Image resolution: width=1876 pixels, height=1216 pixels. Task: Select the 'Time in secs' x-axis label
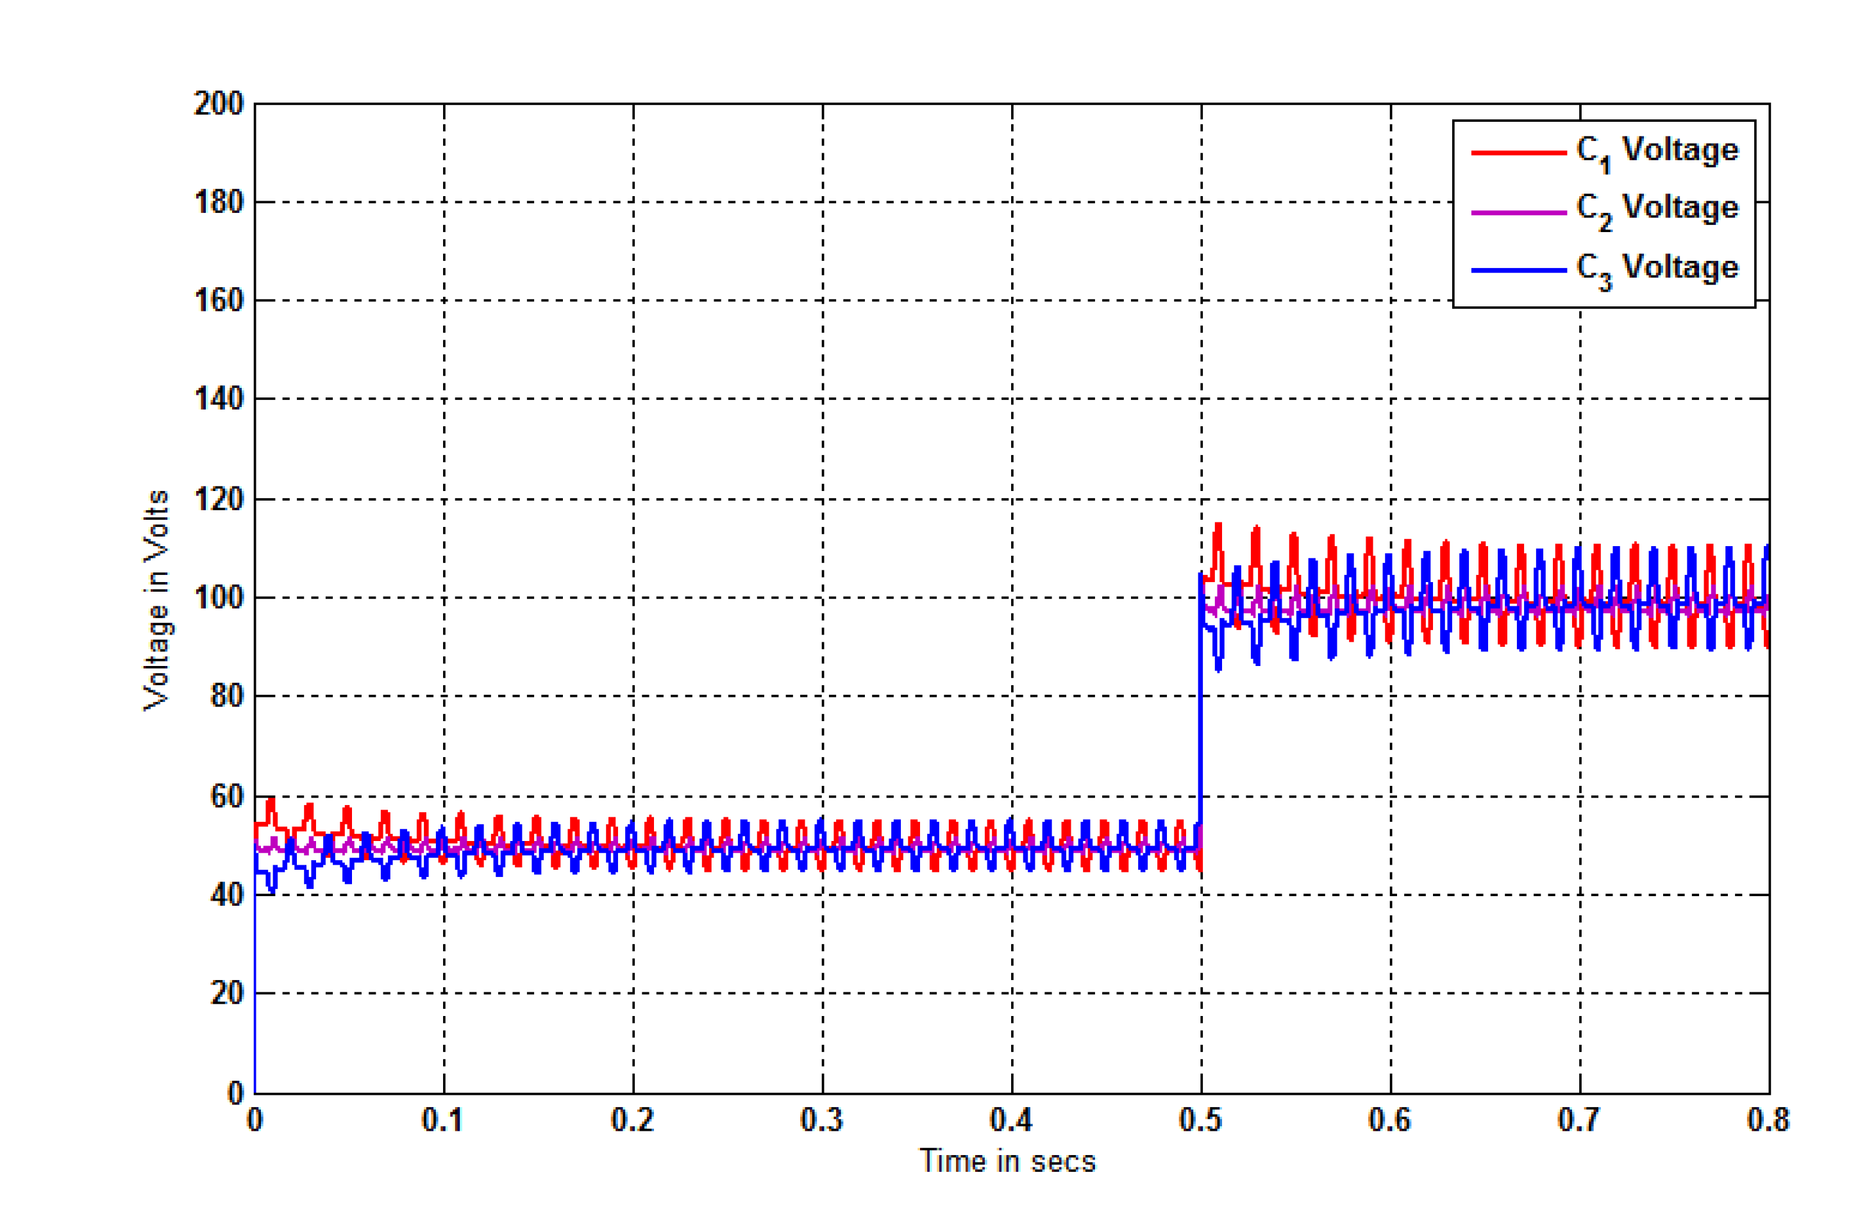tap(1007, 1162)
